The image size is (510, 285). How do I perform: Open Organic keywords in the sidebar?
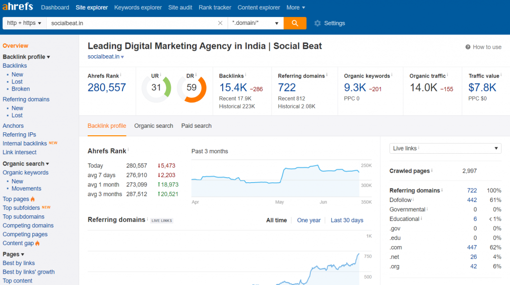tap(25, 173)
